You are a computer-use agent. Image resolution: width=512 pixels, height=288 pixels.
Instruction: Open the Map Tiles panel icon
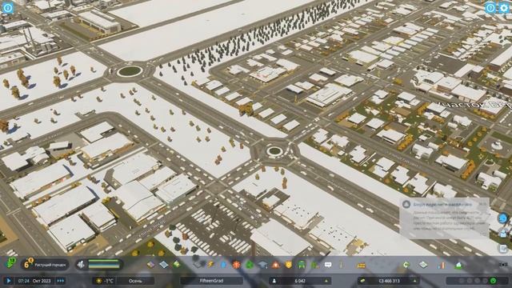[423, 265]
